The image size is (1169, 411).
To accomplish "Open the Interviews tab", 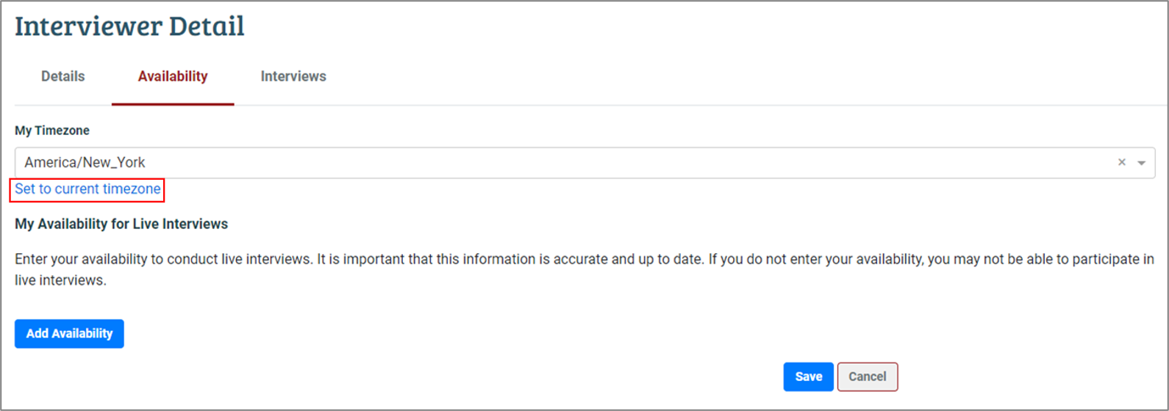I will [x=293, y=76].
